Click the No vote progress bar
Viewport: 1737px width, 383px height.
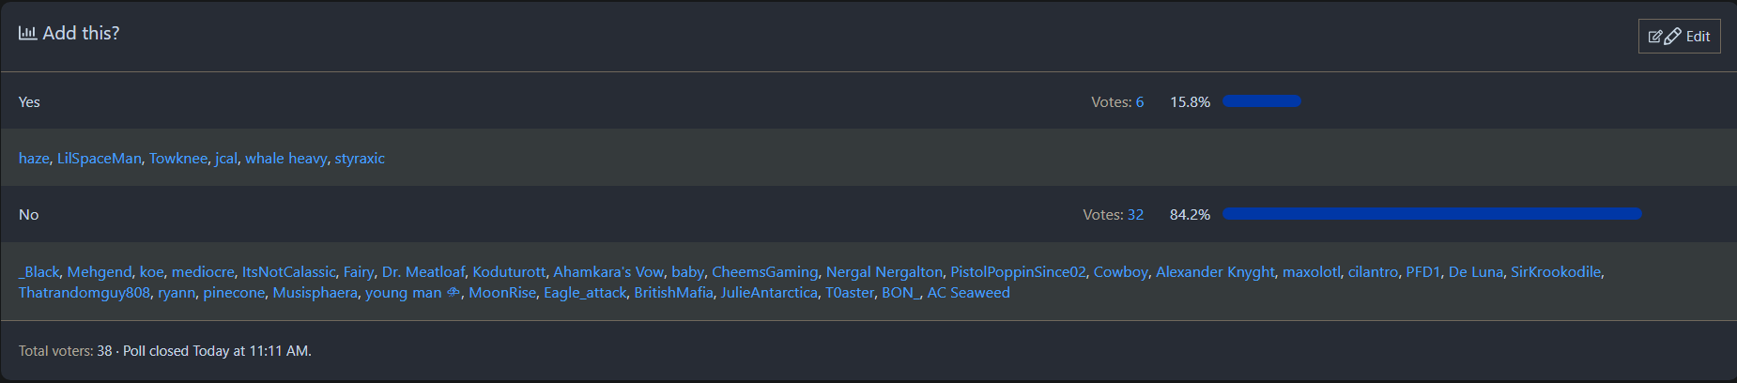tap(1432, 214)
